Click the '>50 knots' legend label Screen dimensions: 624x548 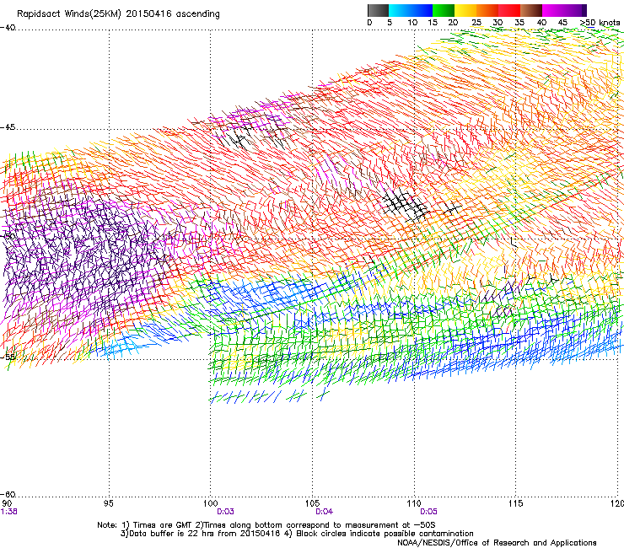tap(600, 23)
